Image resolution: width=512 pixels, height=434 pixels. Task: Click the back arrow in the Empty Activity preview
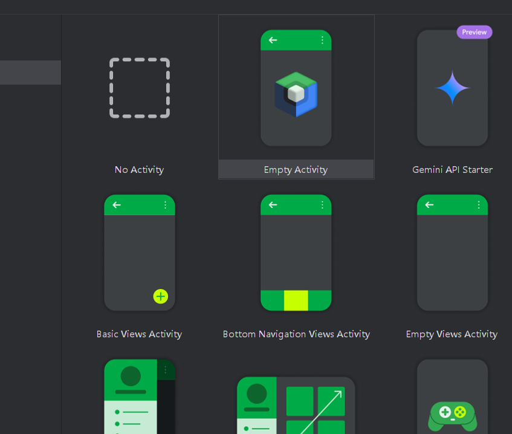[273, 40]
